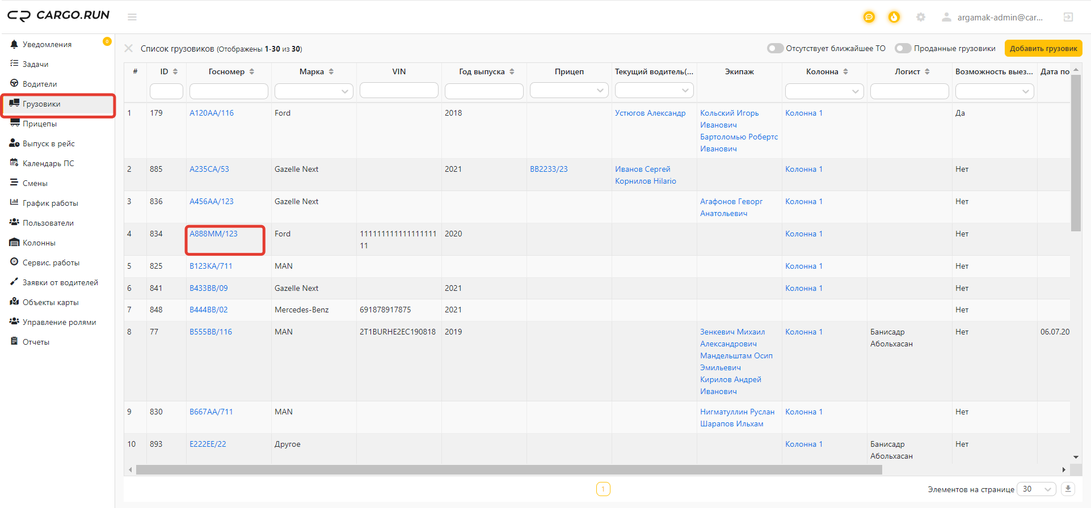Screen dimensions: 1091x508
Task: Enable the Проданные грузовики switch
Action: coord(903,48)
